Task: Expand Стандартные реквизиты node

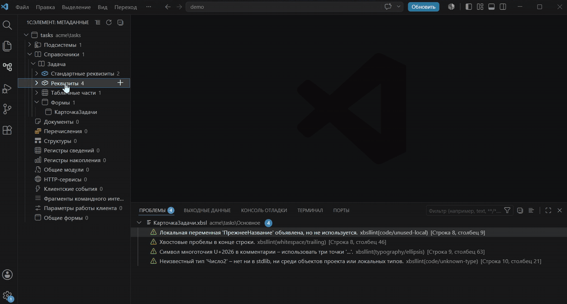Action: [37, 73]
